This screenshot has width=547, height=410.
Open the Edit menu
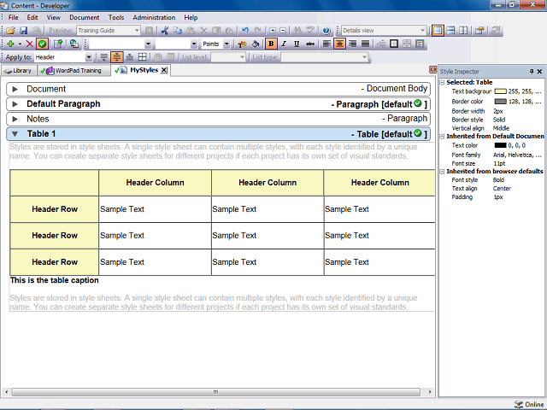coord(32,17)
